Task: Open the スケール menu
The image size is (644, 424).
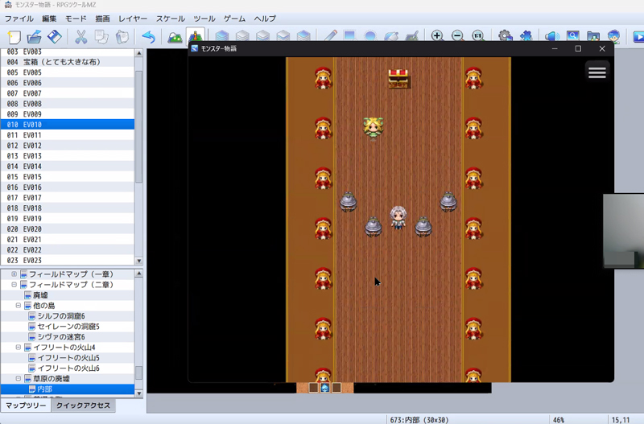Action: (171, 19)
